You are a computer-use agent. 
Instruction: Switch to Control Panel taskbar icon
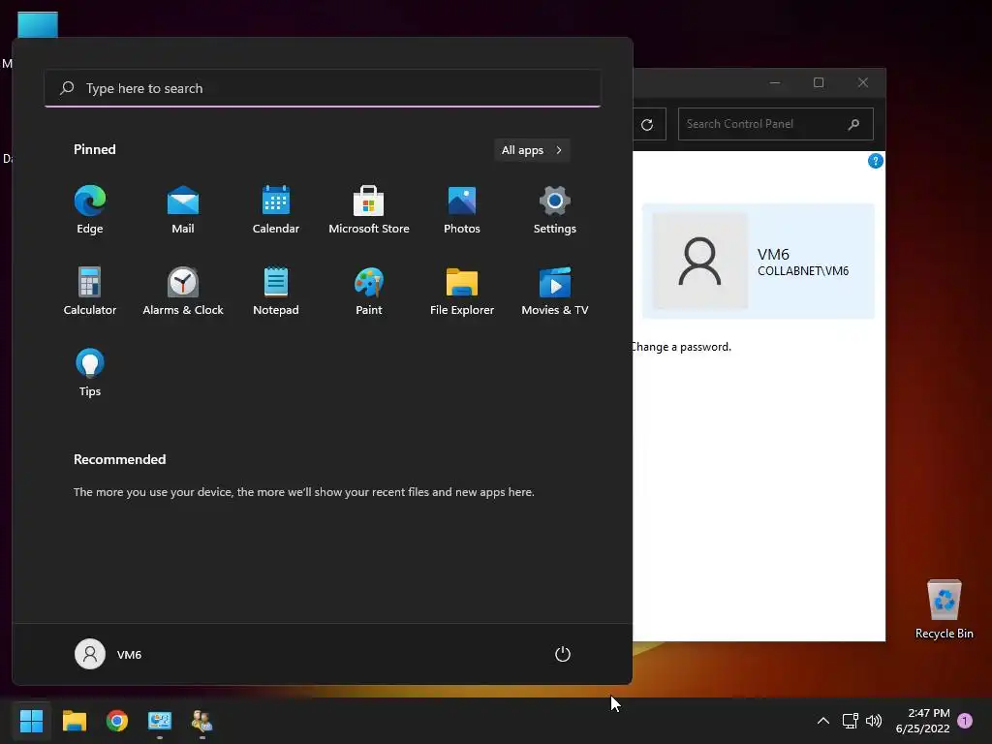click(x=160, y=721)
